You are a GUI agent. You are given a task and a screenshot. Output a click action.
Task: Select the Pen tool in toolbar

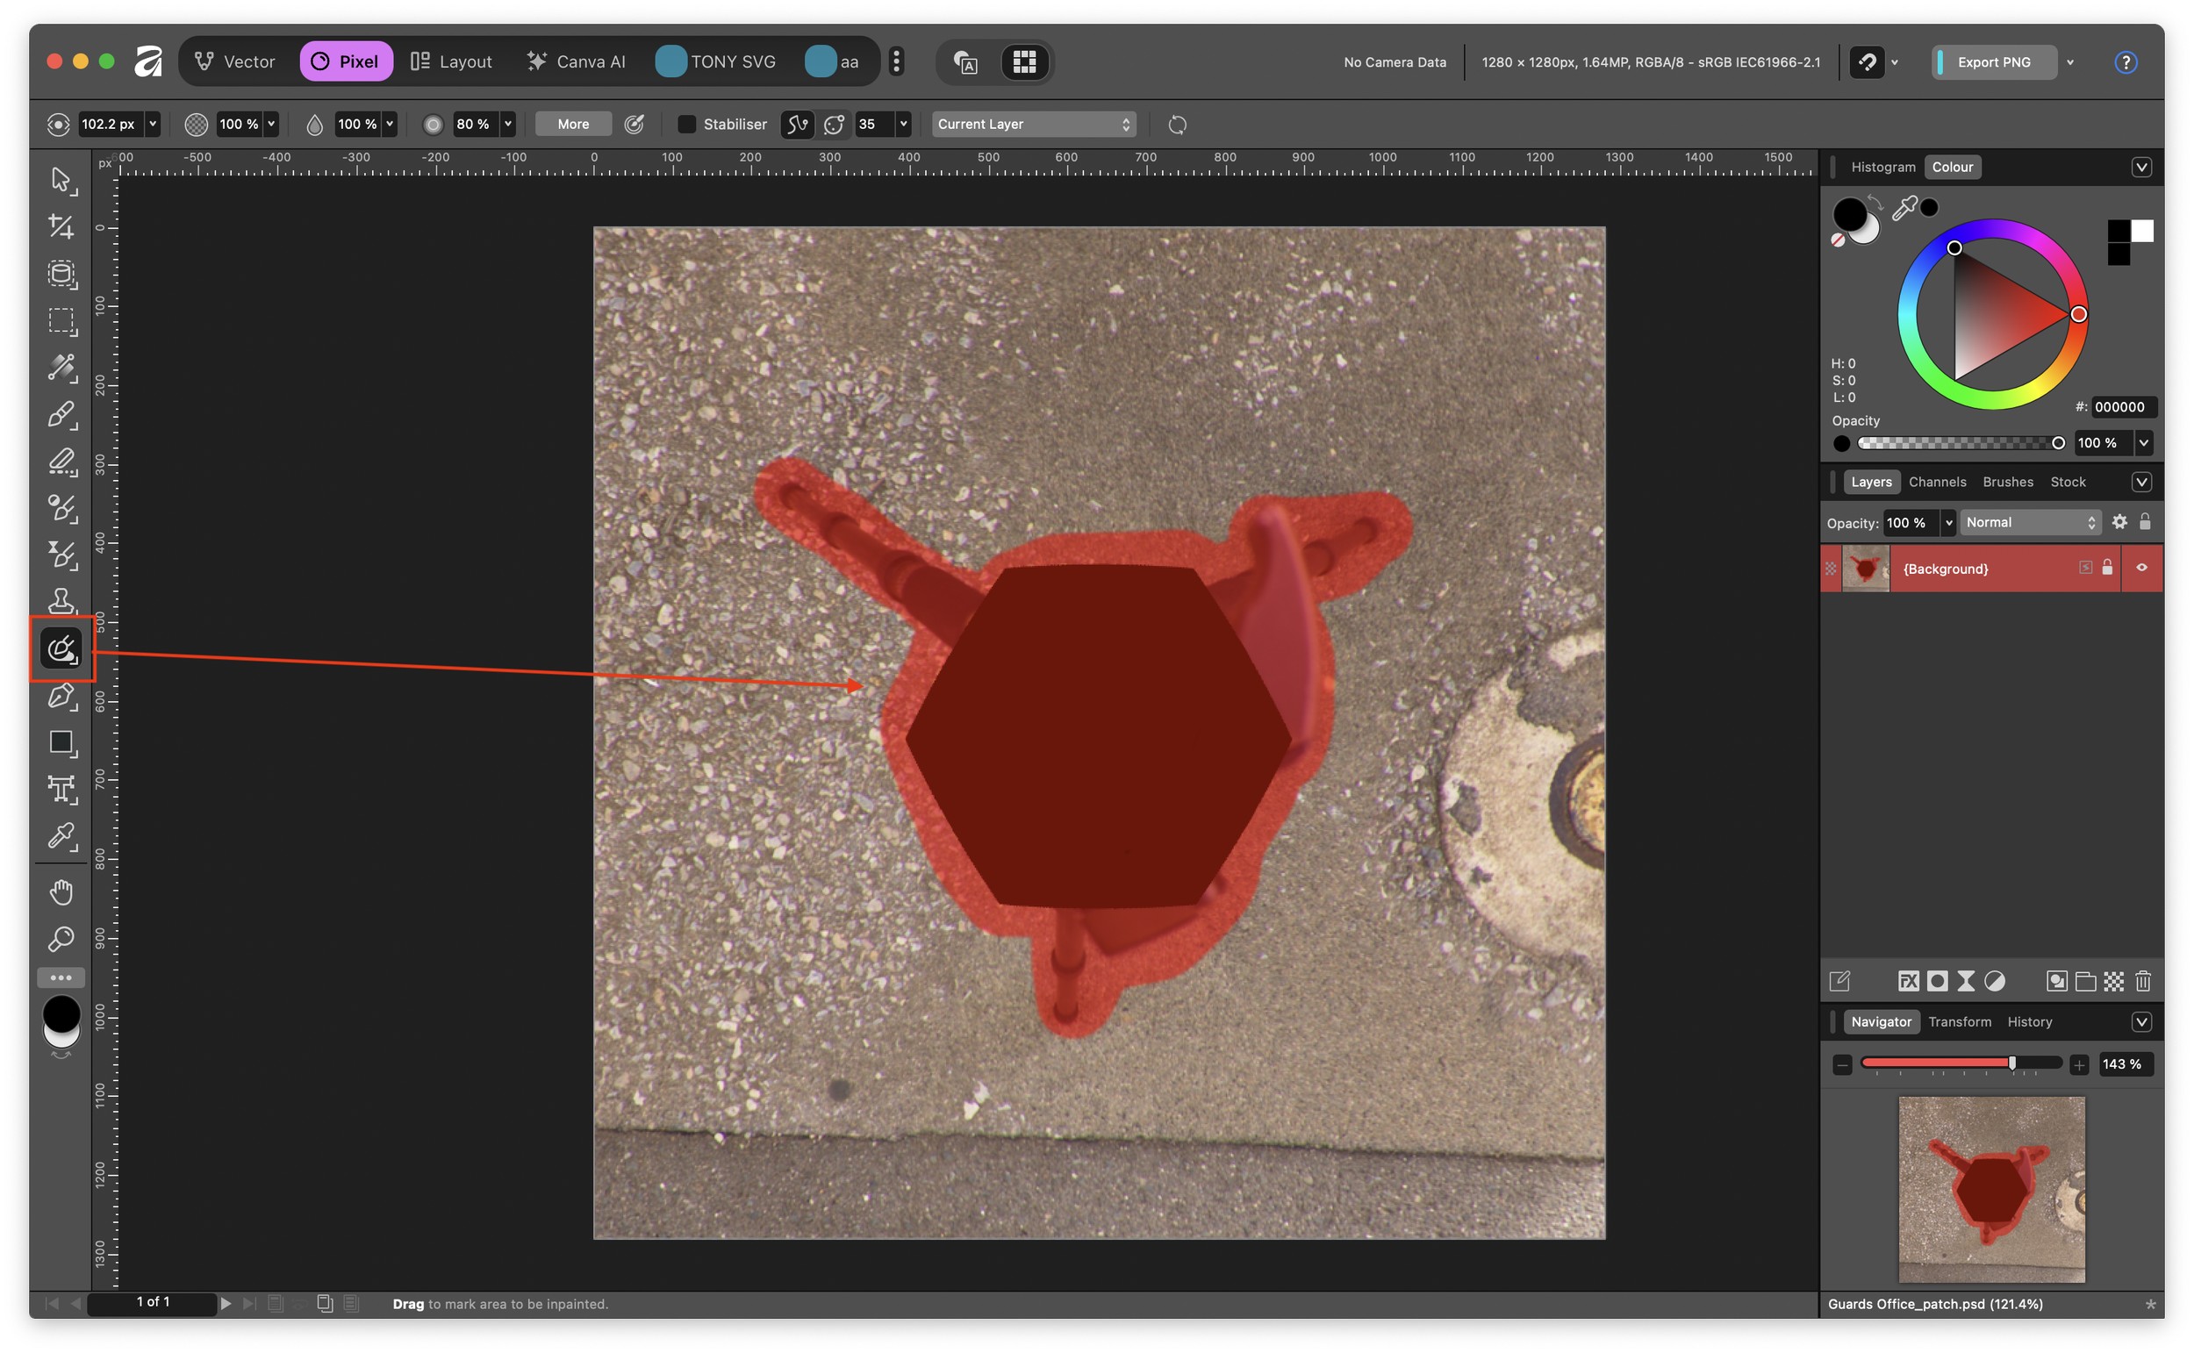(61, 695)
